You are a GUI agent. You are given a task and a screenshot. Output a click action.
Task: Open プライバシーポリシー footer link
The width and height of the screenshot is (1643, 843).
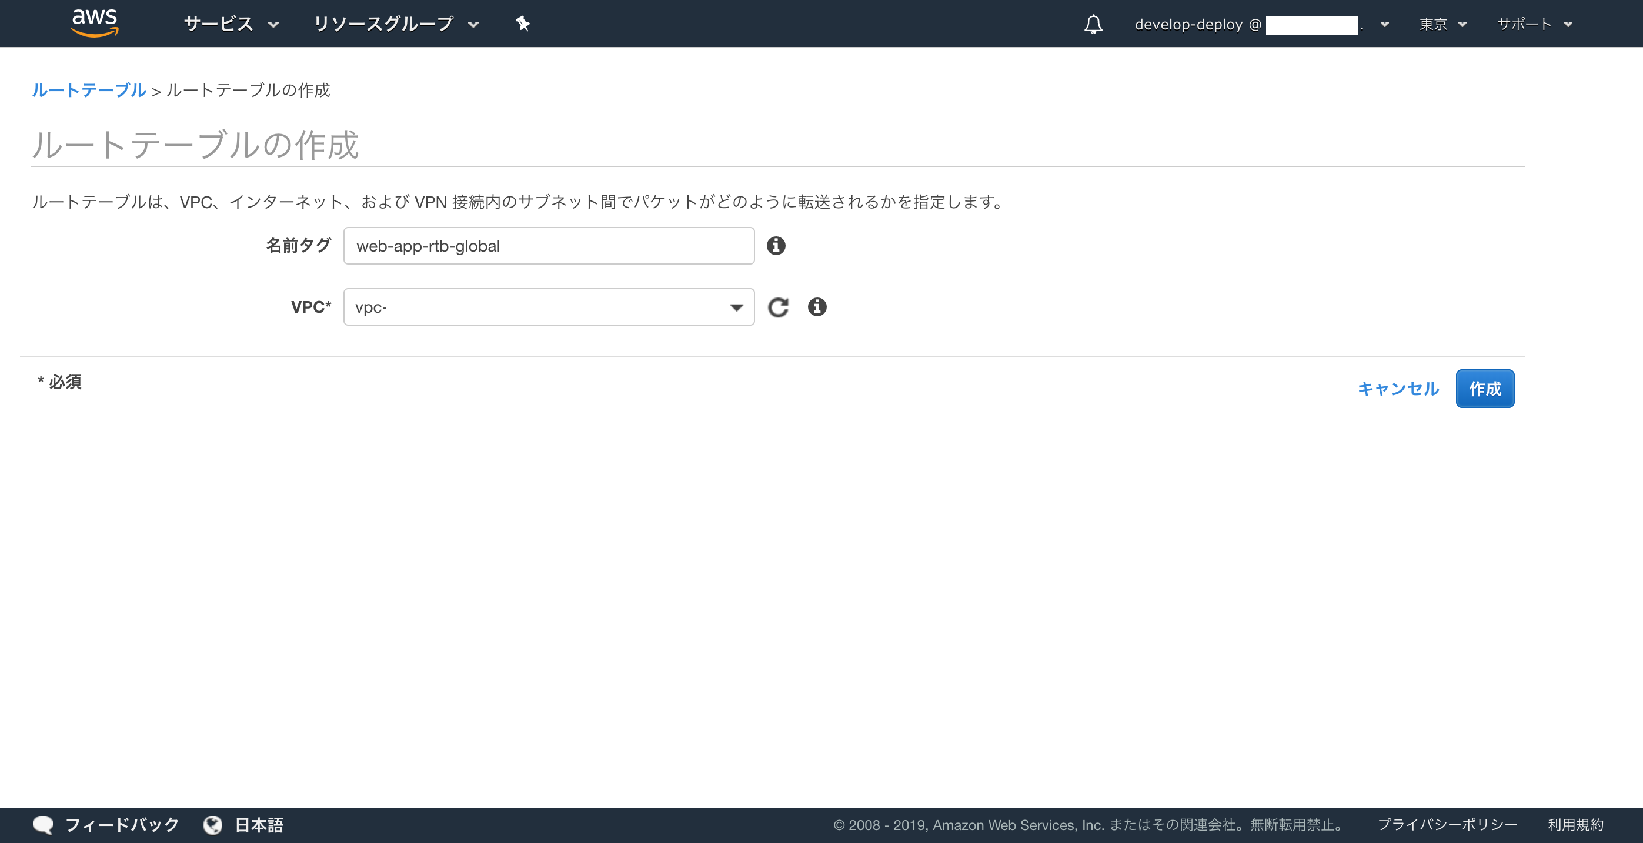(x=1447, y=825)
